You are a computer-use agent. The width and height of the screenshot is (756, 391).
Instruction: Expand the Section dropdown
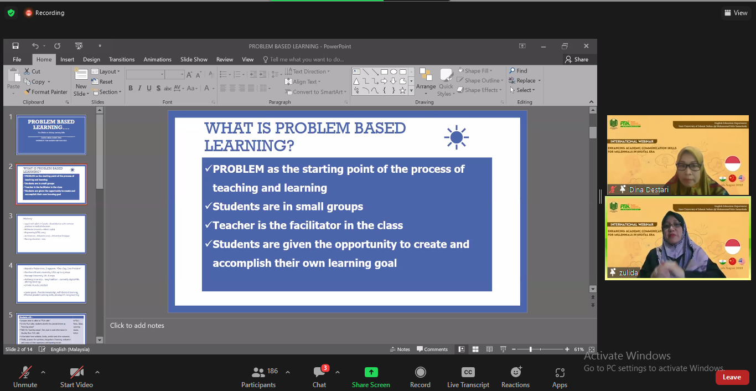[x=106, y=92]
